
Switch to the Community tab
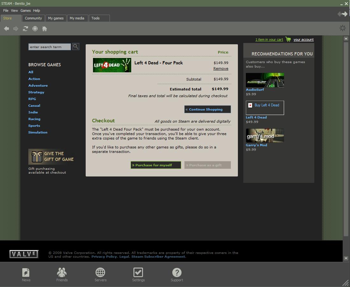(33, 18)
